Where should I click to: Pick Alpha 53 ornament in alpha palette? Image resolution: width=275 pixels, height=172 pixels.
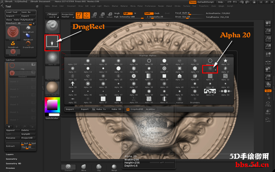pos(210,92)
